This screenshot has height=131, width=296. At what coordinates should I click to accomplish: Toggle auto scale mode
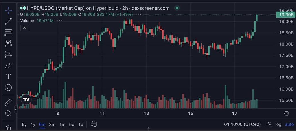(289, 124)
